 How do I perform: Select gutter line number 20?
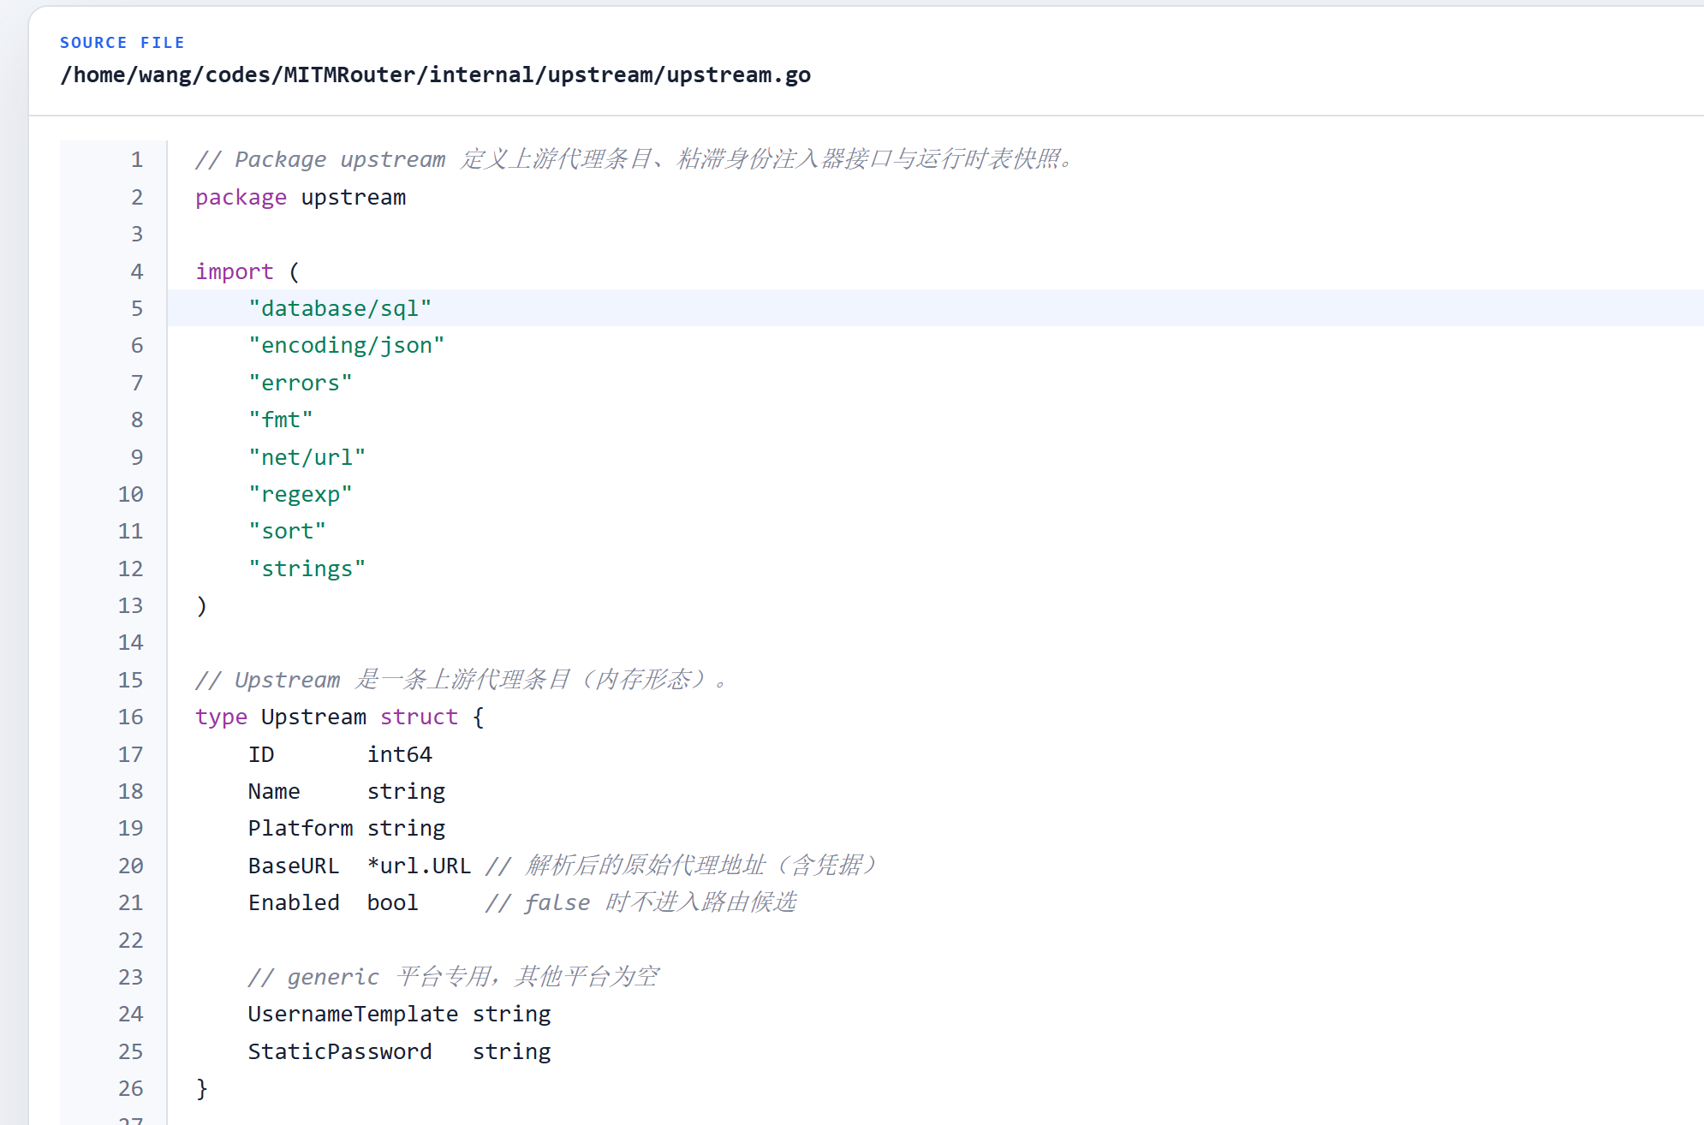(131, 866)
